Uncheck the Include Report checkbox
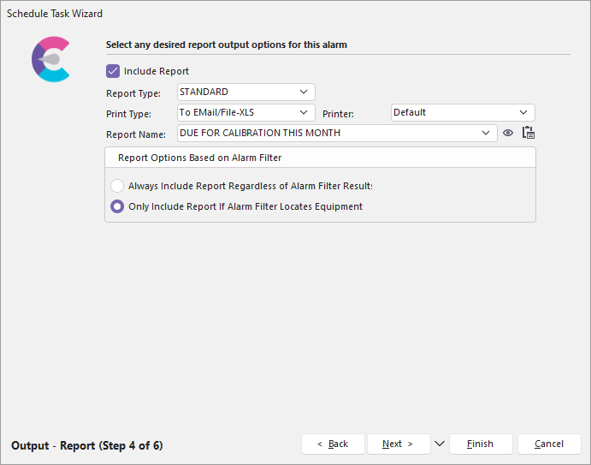The width and height of the screenshot is (591, 465). pyautogui.click(x=113, y=71)
